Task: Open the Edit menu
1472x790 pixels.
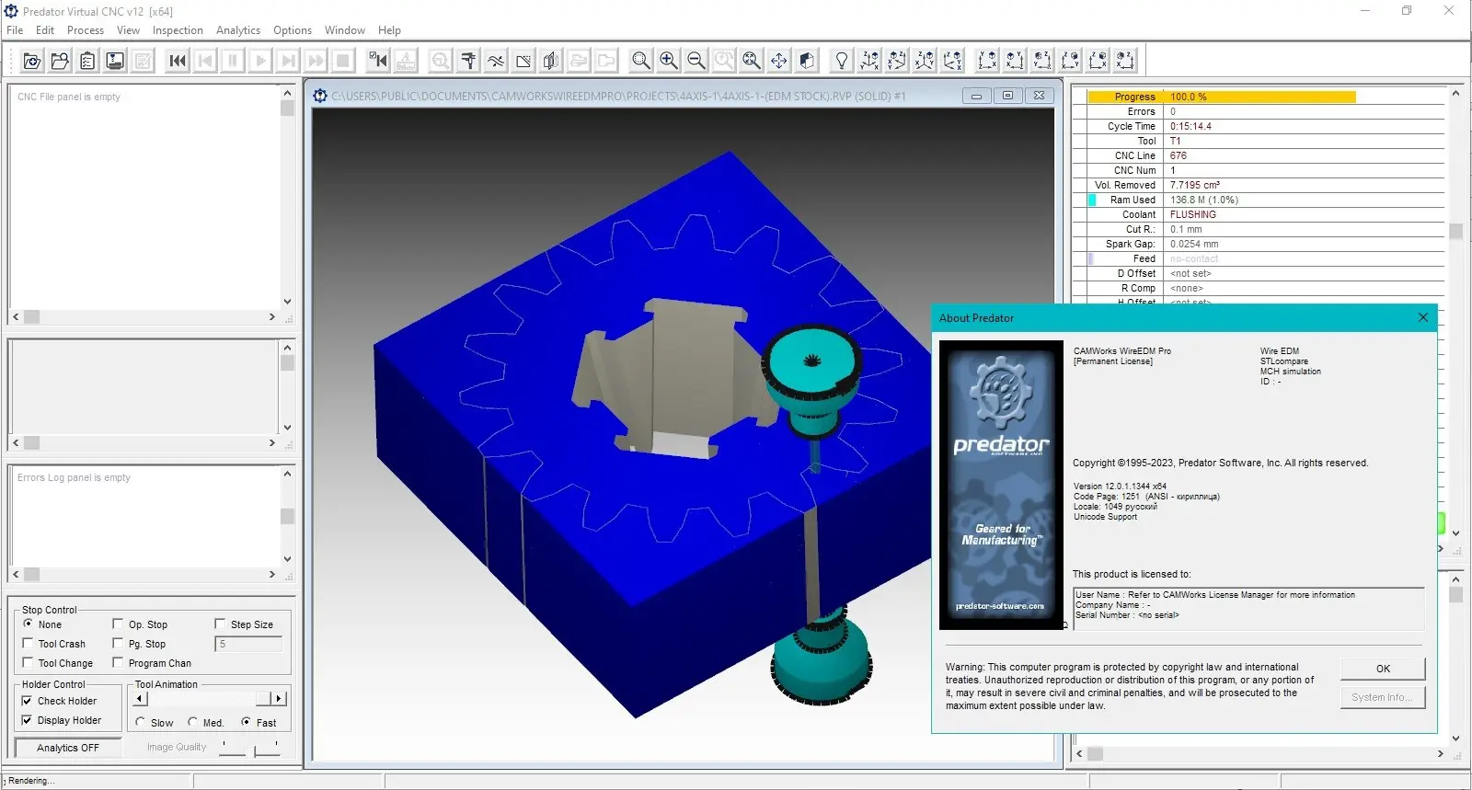Action: point(45,30)
